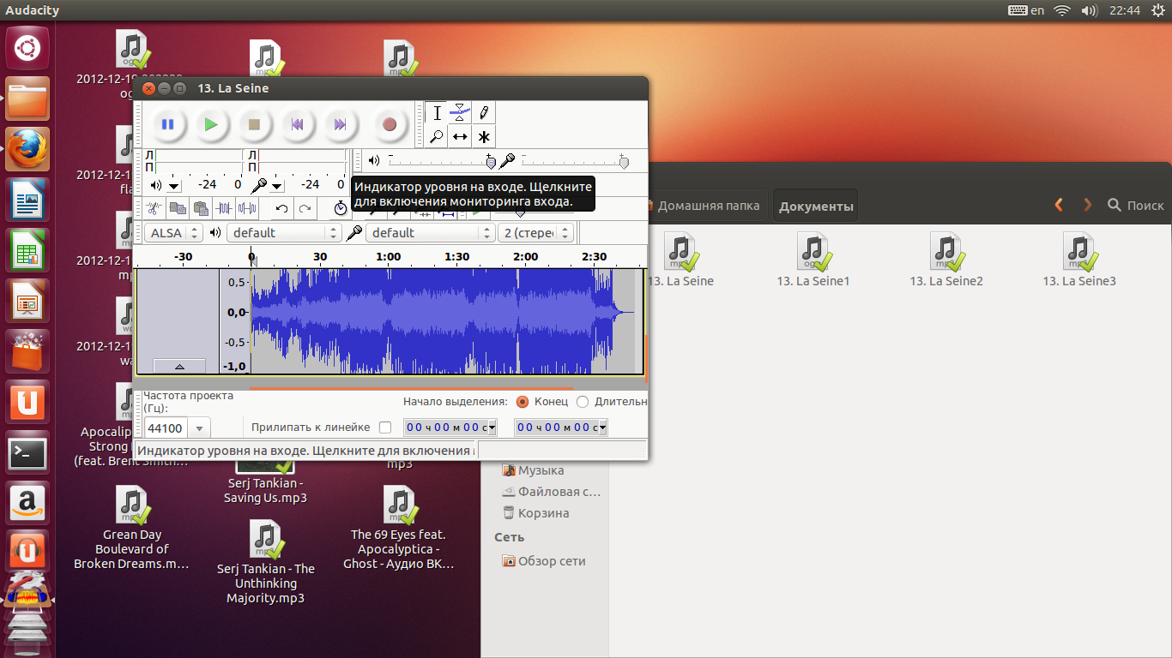Open Firefox from the Ubuntu launcher
Viewport: 1172px width, 658px height.
[x=27, y=149]
